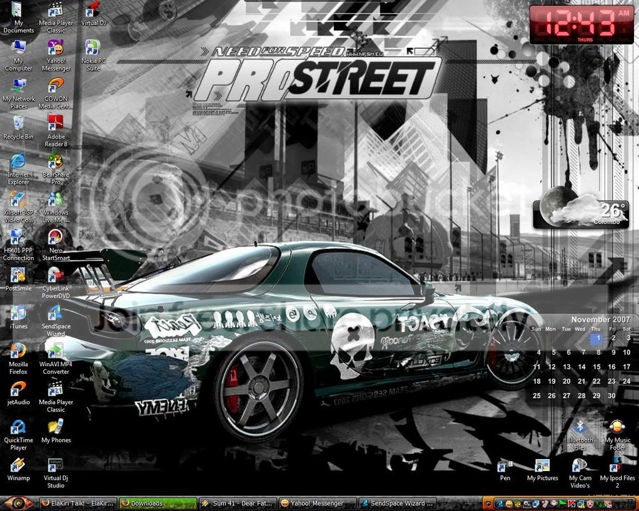
Task: Click the Colombo weather widget
Action: 581,208
